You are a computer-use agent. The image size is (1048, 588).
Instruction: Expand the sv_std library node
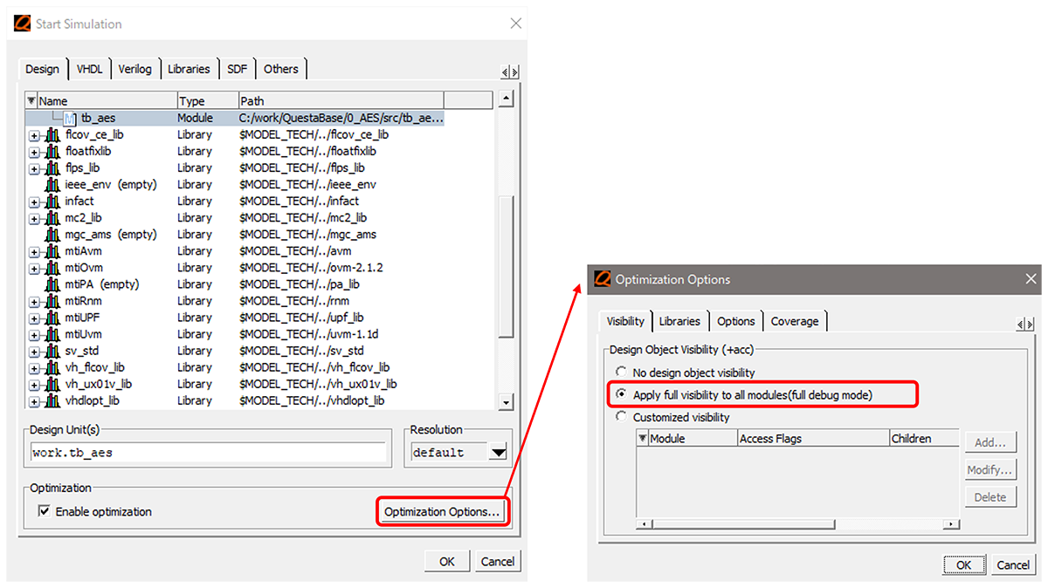tap(34, 352)
